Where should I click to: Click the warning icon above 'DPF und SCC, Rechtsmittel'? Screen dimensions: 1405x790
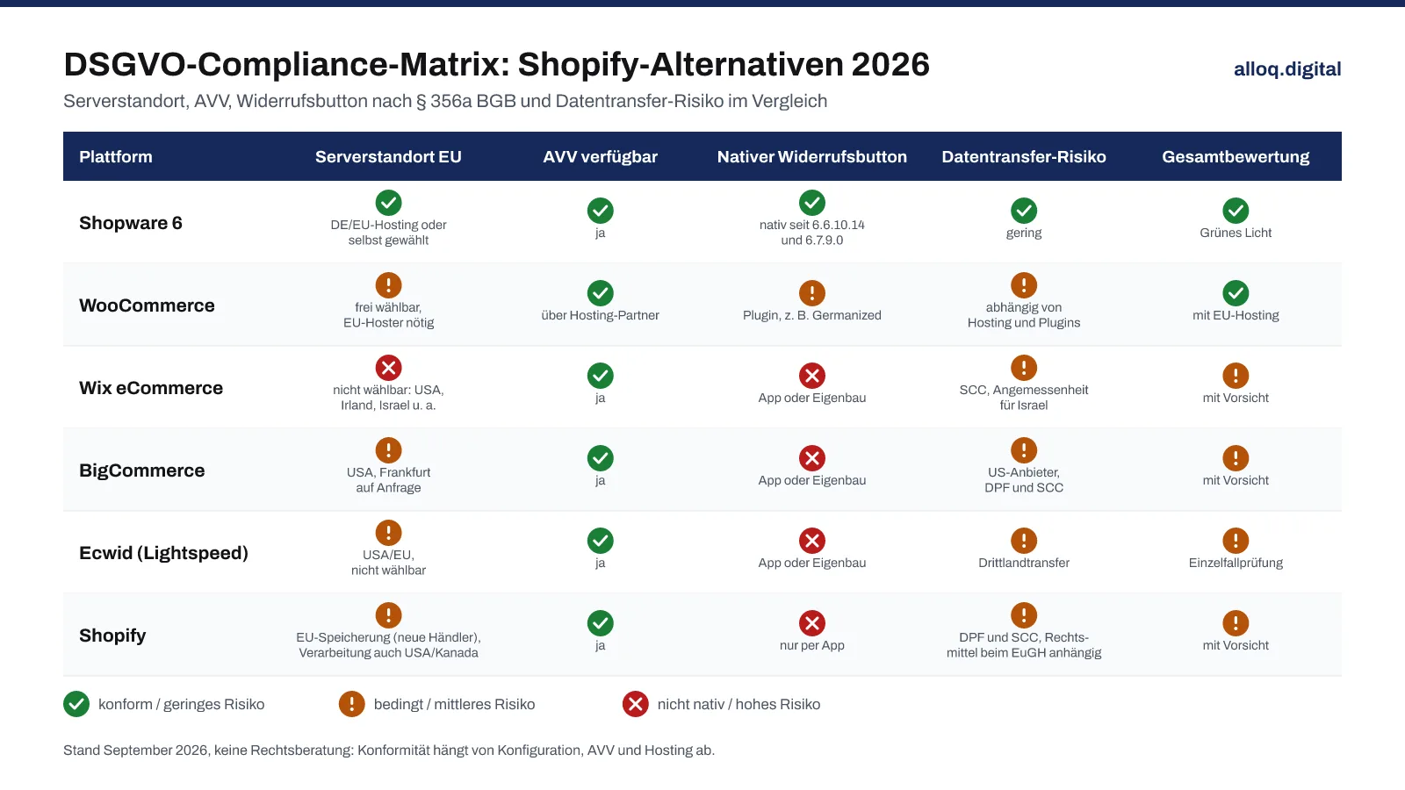click(x=1024, y=615)
